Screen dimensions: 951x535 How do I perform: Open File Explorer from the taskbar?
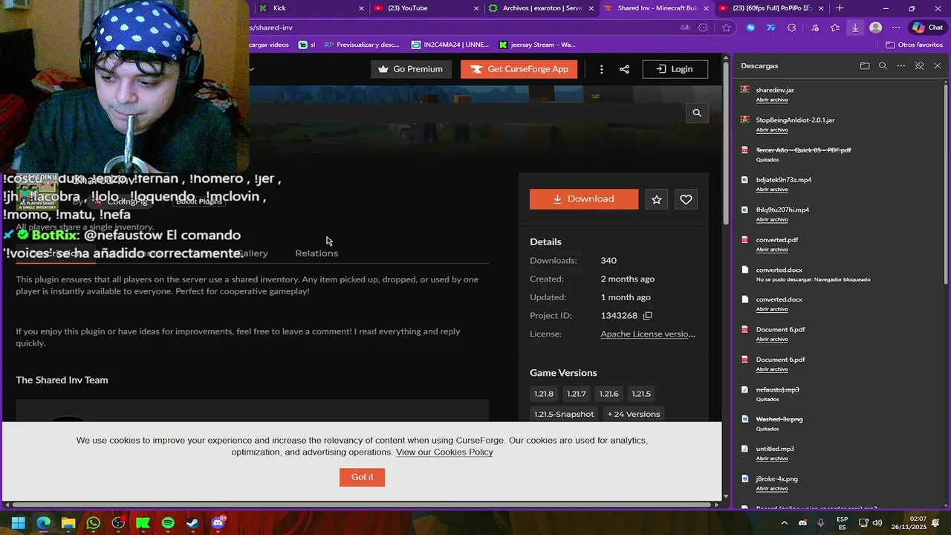[x=68, y=523]
